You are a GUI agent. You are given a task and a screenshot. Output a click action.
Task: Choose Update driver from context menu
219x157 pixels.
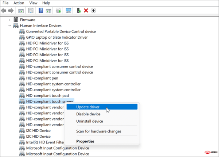pyautogui.click(x=102, y=107)
